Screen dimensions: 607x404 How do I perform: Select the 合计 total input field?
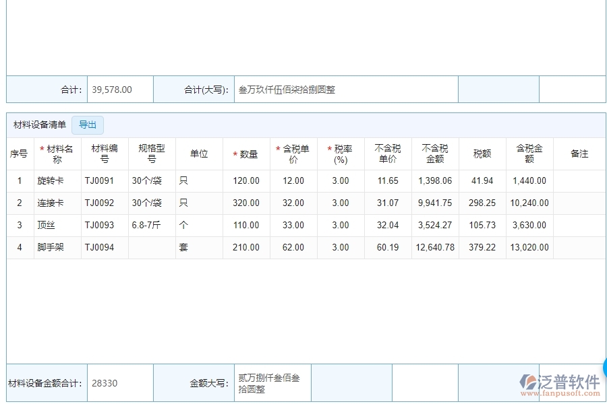pos(120,88)
